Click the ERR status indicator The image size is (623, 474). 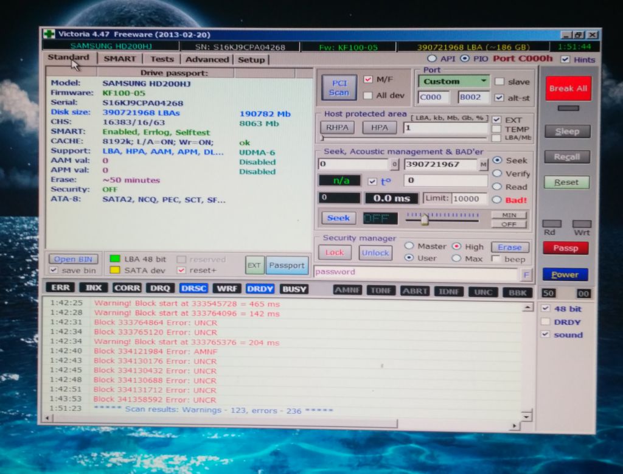point(60,287)
